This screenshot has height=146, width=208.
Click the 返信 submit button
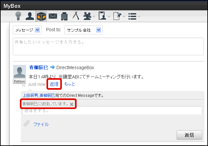[189, 135]
